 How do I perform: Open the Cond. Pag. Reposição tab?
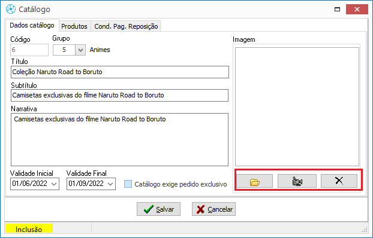pos(126,26)
